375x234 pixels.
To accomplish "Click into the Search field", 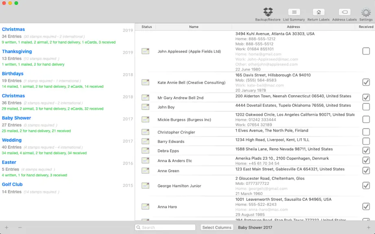I will pyautogui.click(x=165, y=227).
